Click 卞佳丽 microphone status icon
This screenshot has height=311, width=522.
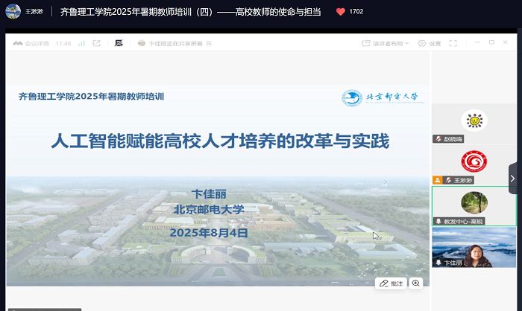coord(438,263)
